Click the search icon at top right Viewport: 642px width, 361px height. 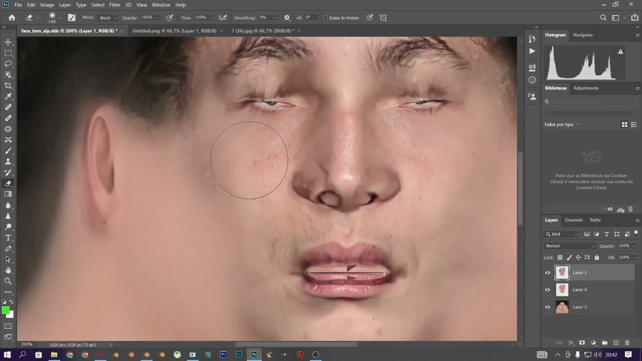(603, 18)
